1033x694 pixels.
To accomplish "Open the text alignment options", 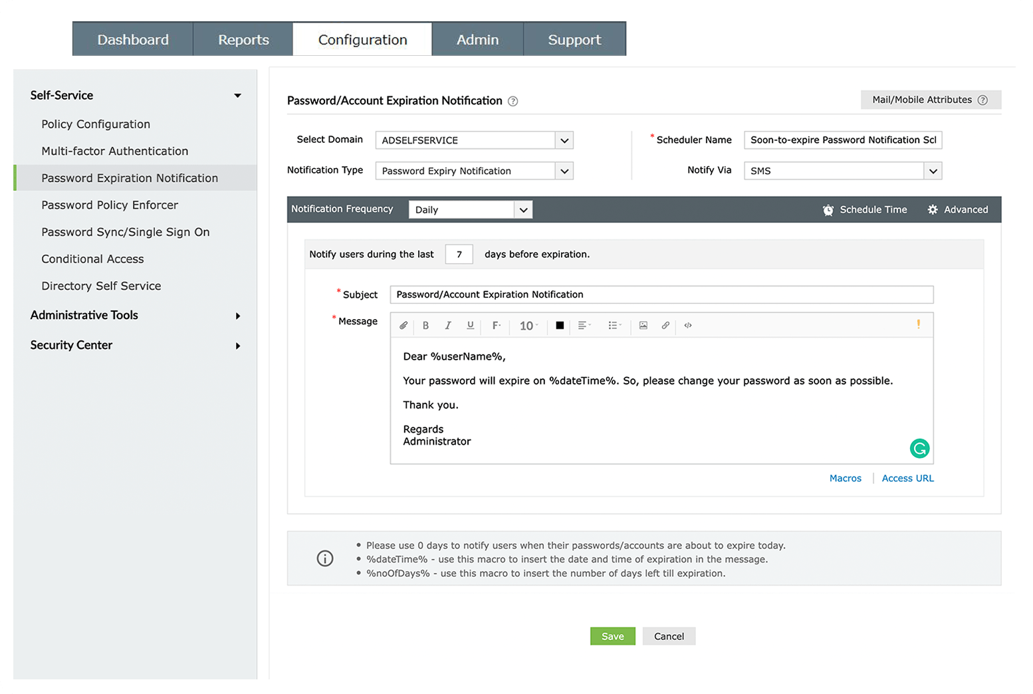I will point(584,326).
